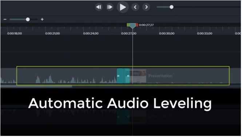Click the 0:00:33;00 ruler mark
242x137 pixels.
point(205,34)
